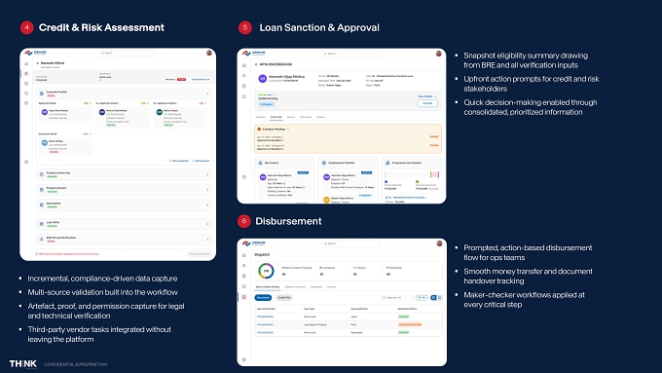Click the Borrowers card icon
662x373 pixels.
(x=261, y=163)
